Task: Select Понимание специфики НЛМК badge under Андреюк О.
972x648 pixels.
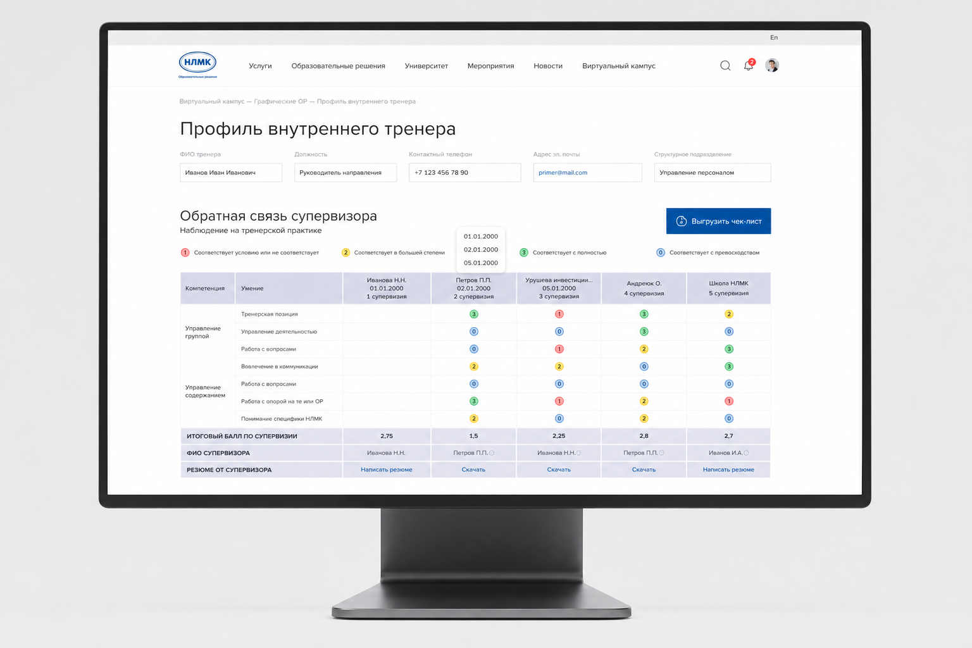Action: click(644, 419)
